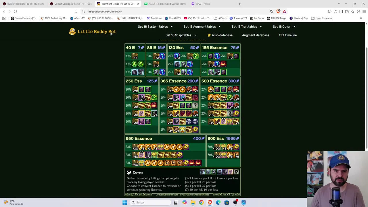Screen dimensions: 368x207
Task: Open Brave browser from the taskbar
Action: pyautogui.click(x=210, y=202)
